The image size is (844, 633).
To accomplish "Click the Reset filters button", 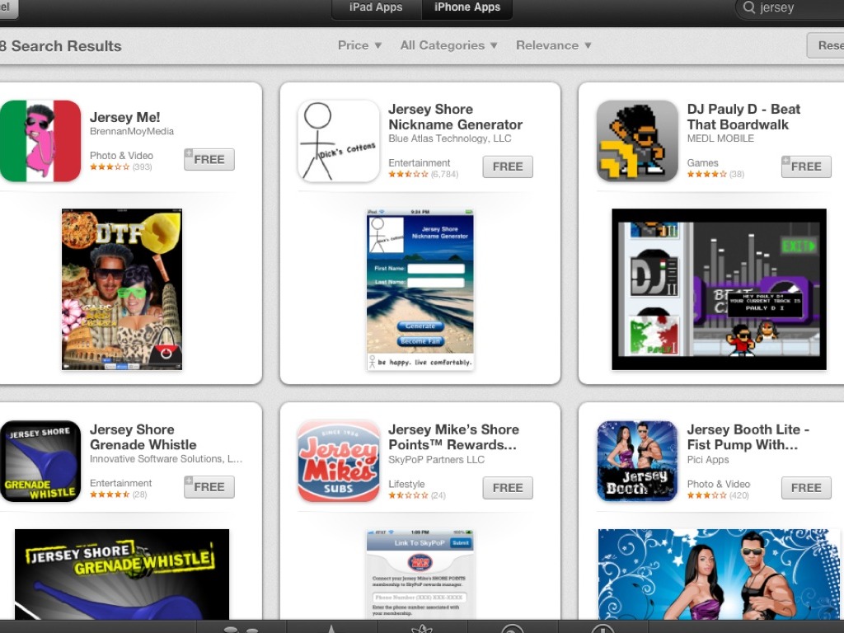I will [x=826, y=45].
